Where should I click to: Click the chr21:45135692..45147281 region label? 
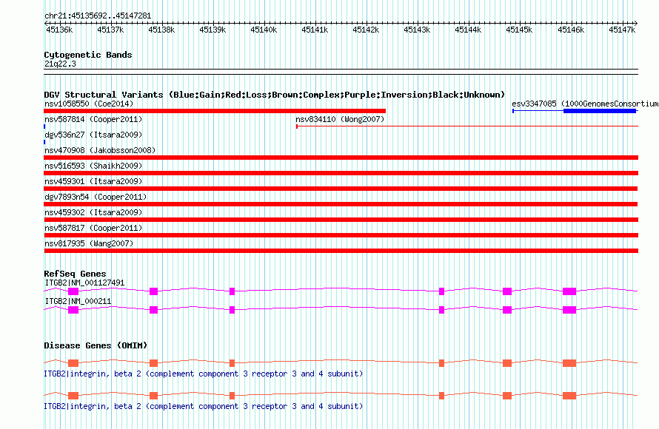pos(98,16)
